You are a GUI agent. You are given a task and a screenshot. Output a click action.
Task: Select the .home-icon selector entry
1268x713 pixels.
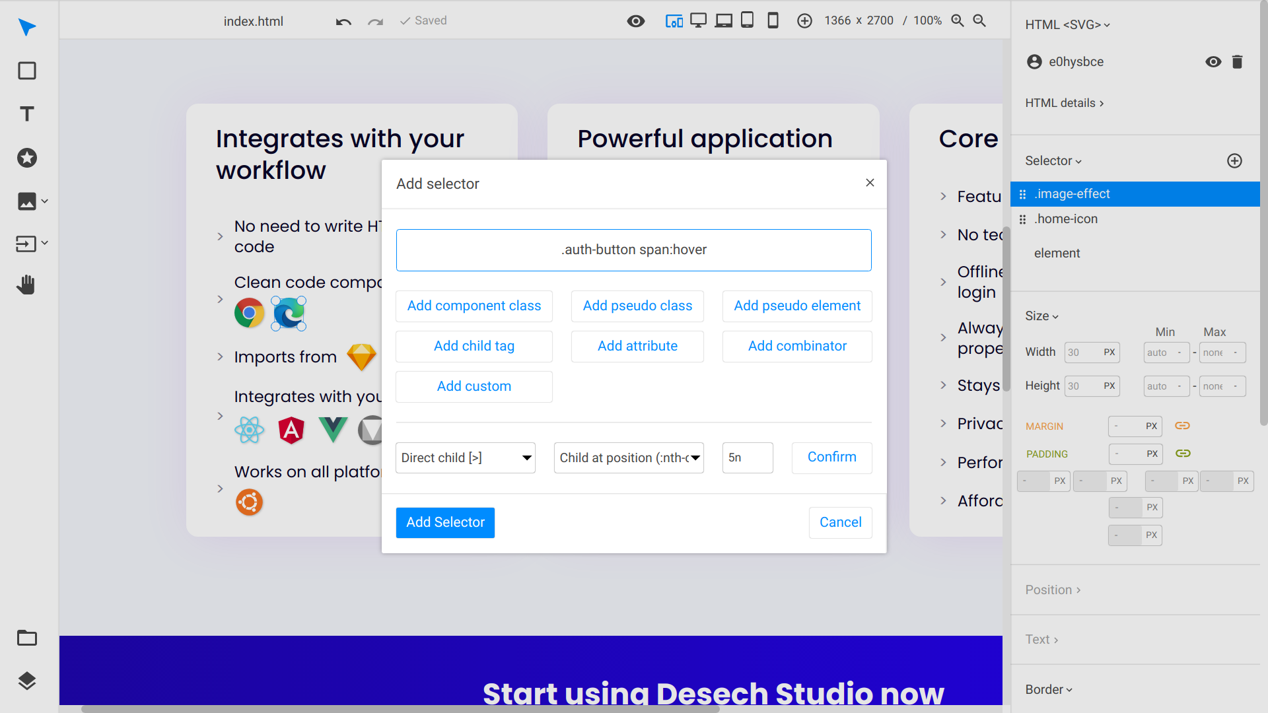[1066, 219]
